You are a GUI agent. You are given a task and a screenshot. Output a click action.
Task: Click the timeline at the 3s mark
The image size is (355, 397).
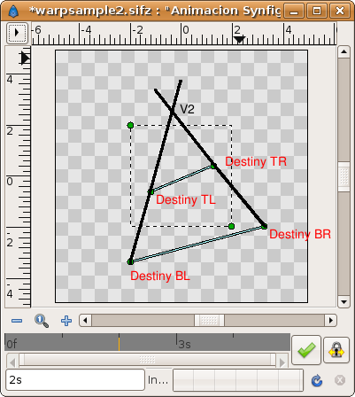[x=177, y=342]
